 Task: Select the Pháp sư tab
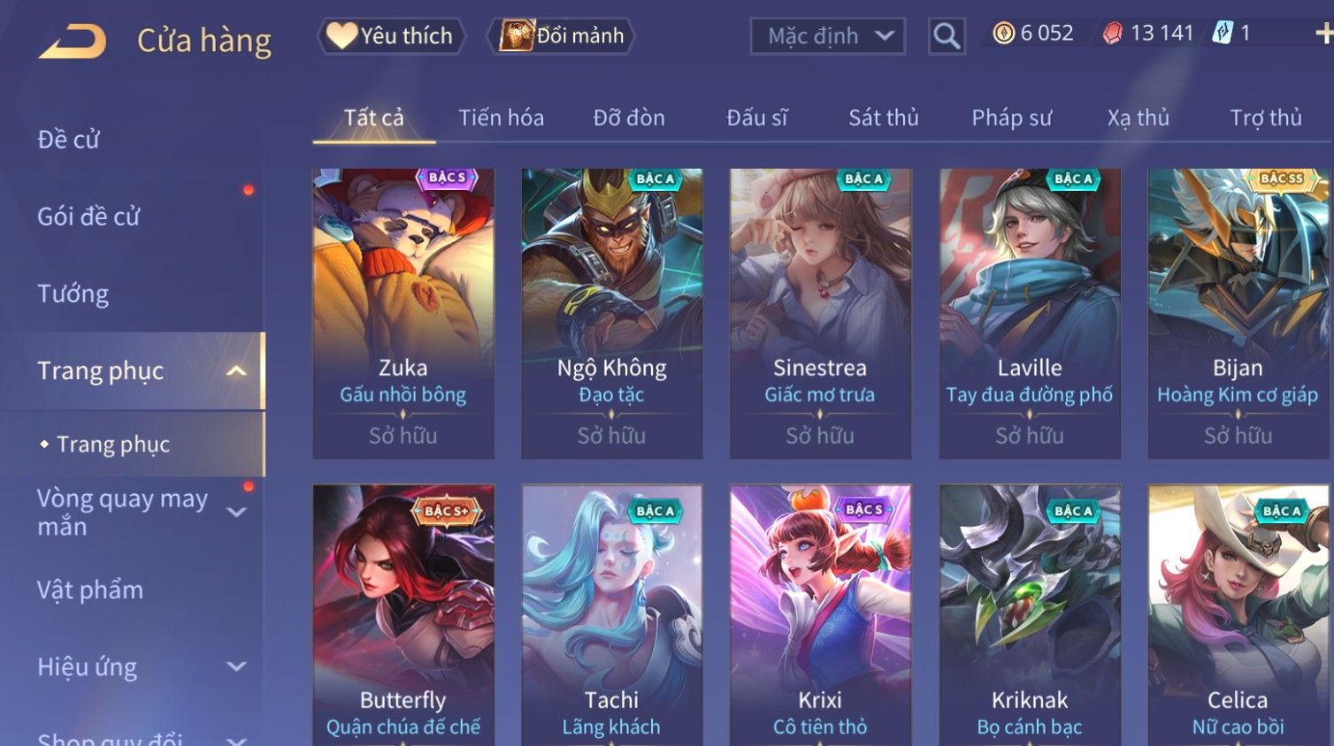1011,118
